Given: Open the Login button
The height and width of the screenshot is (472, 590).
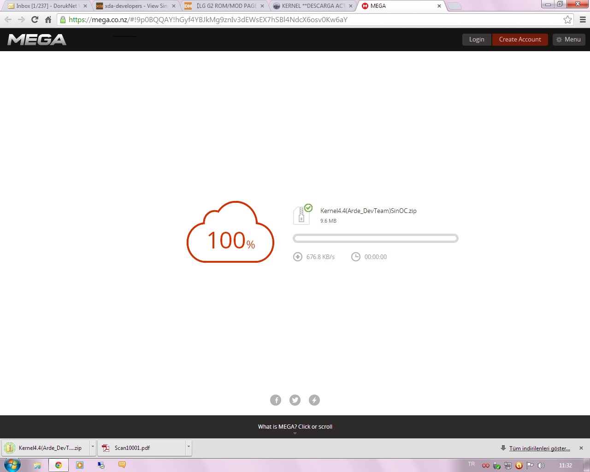Looking at the screenshot, I should (477, 40).
